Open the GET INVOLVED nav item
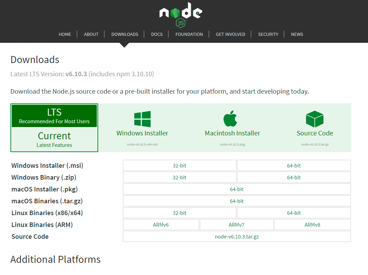 point(230,34)
